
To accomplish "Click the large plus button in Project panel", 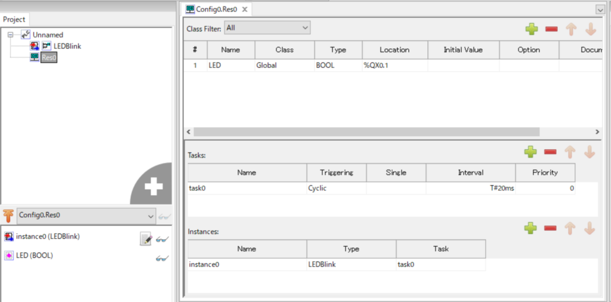I will point(153,187).
